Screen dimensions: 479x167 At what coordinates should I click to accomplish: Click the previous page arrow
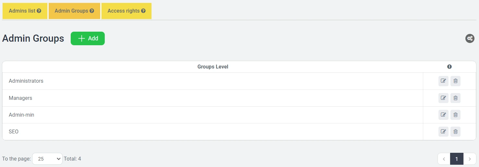444,159
